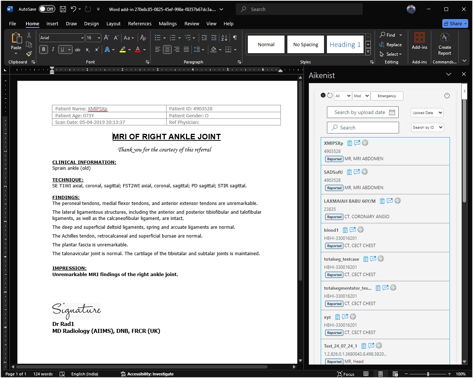Viewport: 473px width, 378px height.
Task: Open the Mailings tab
Action: coord(168,23)
